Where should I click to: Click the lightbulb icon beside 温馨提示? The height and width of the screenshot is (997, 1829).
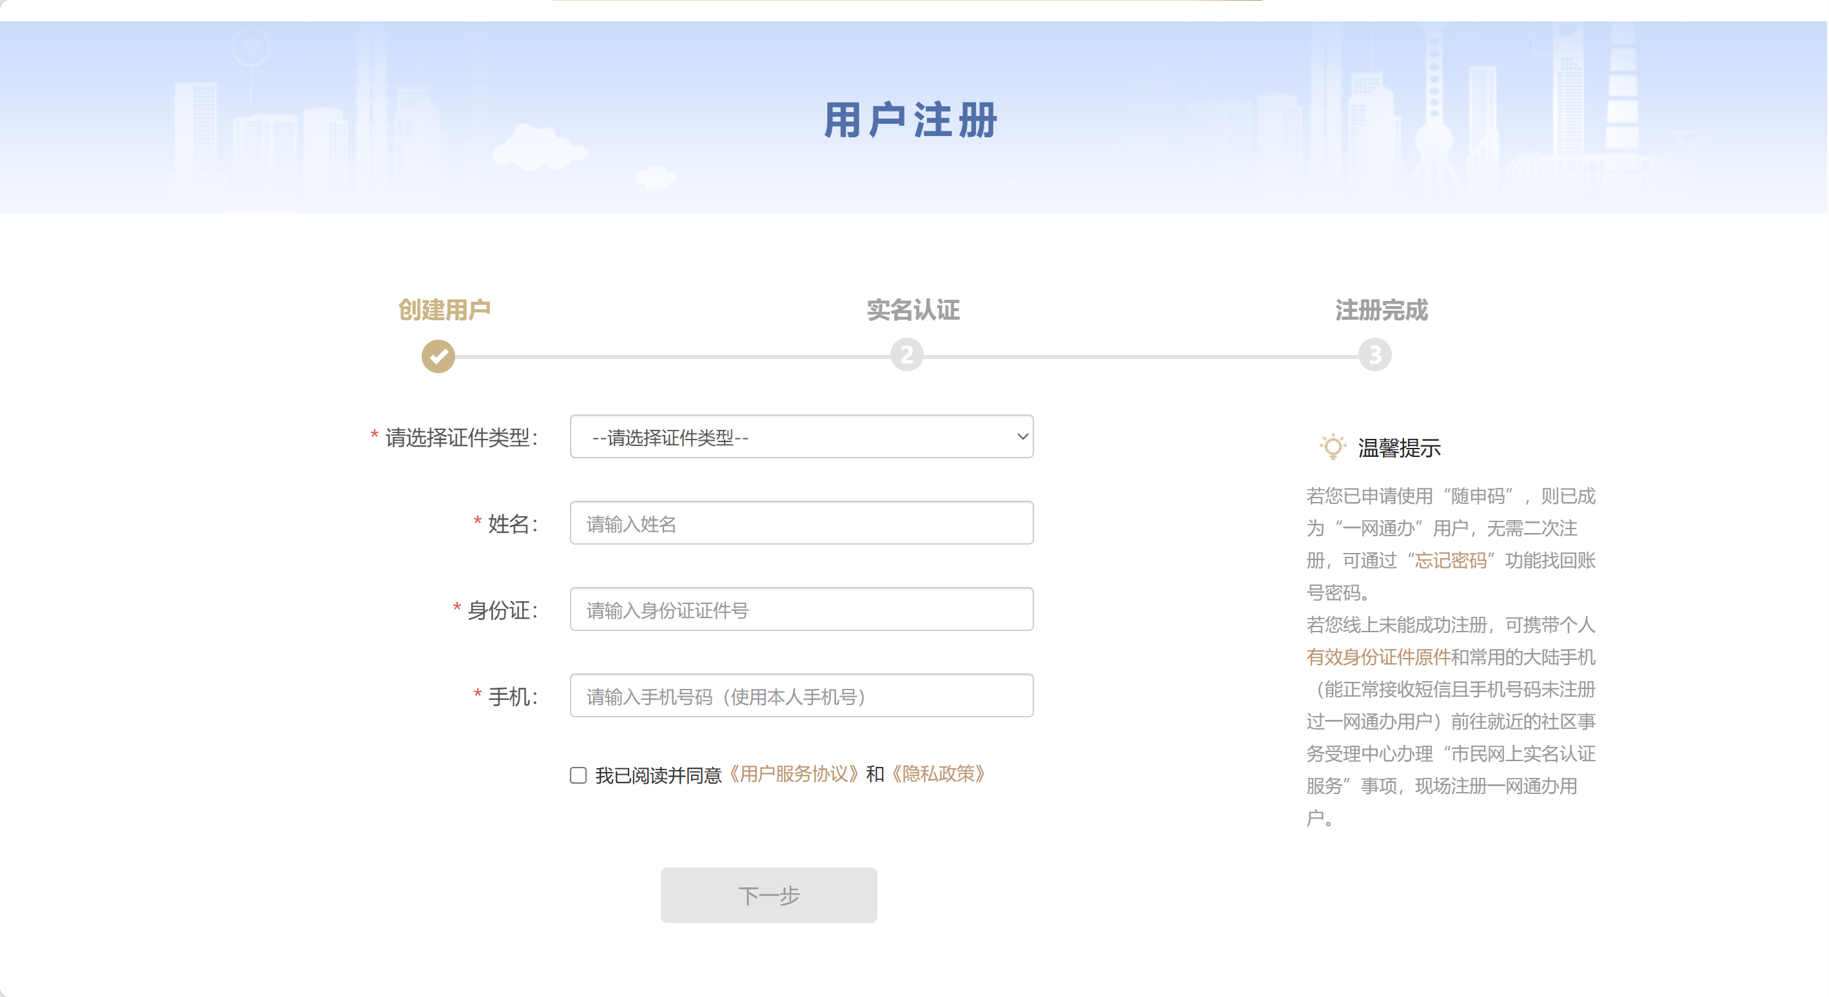[x=1333, y=447]
